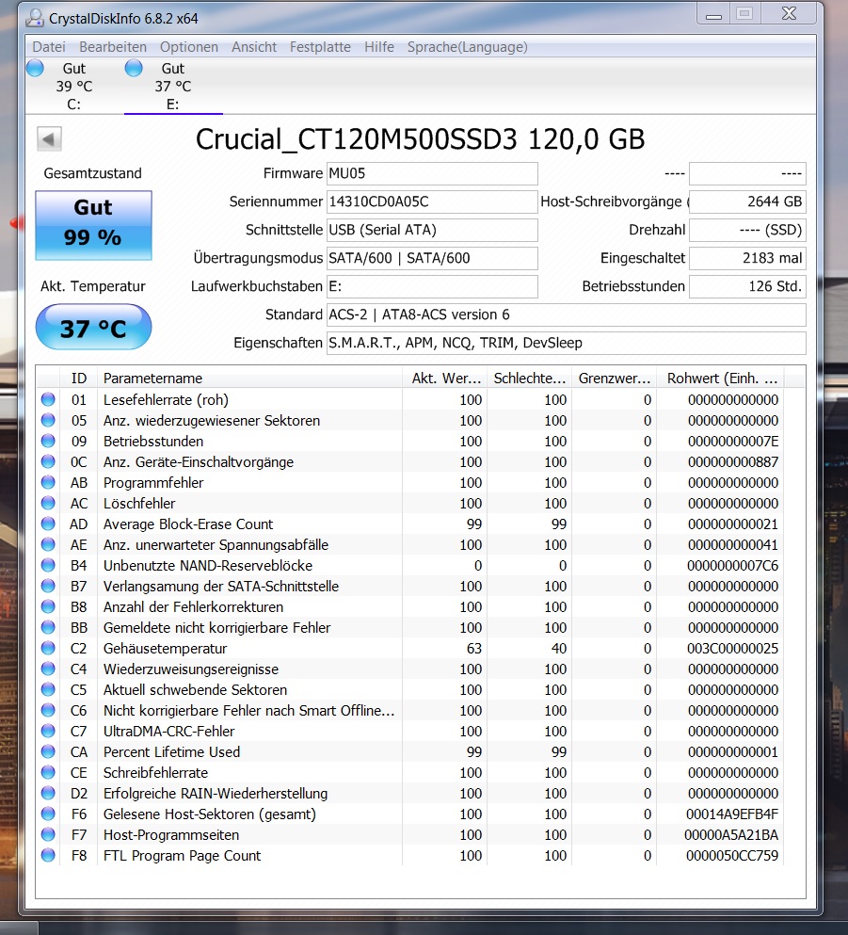The image size is (848, 935).
Task: Click status orb of Average Block-Erase Count row
Action: tap(48, 524)
